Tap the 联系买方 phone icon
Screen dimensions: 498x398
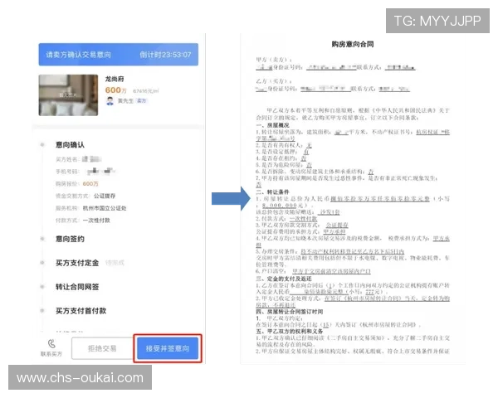[51, 344]
